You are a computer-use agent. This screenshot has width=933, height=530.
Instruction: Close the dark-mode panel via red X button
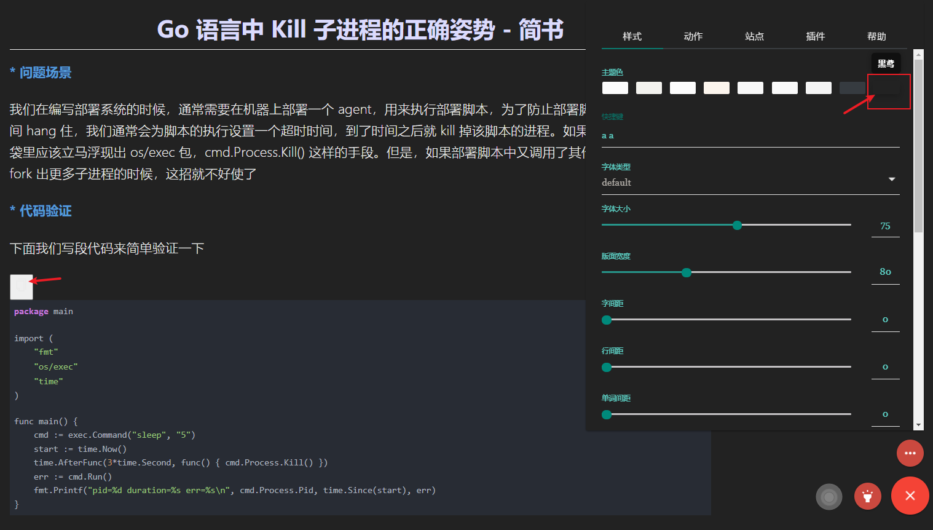[910, 496]
